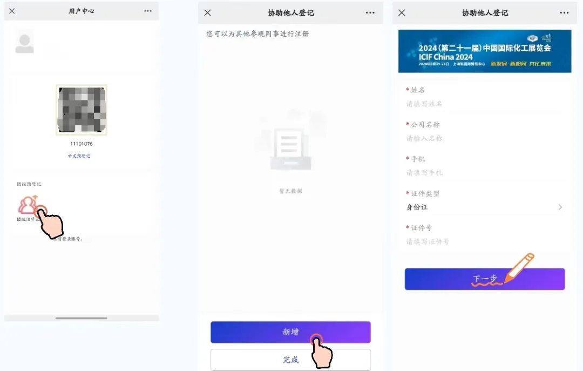Focus the 手机 input field
The height and width of the screenshot is (371, 583).
(484, 173)
